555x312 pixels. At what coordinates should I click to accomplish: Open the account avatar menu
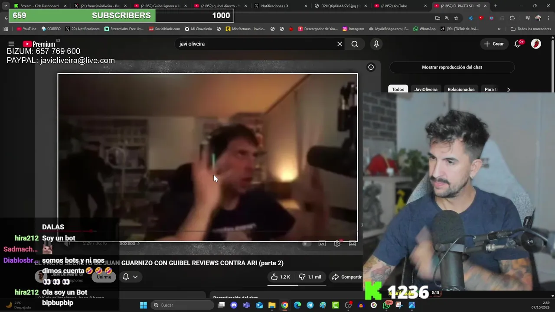pyautogui.click(x=536, y=44)
